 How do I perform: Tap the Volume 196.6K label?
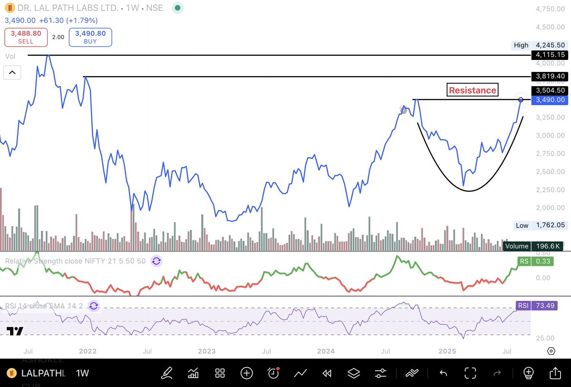(533, 246)
